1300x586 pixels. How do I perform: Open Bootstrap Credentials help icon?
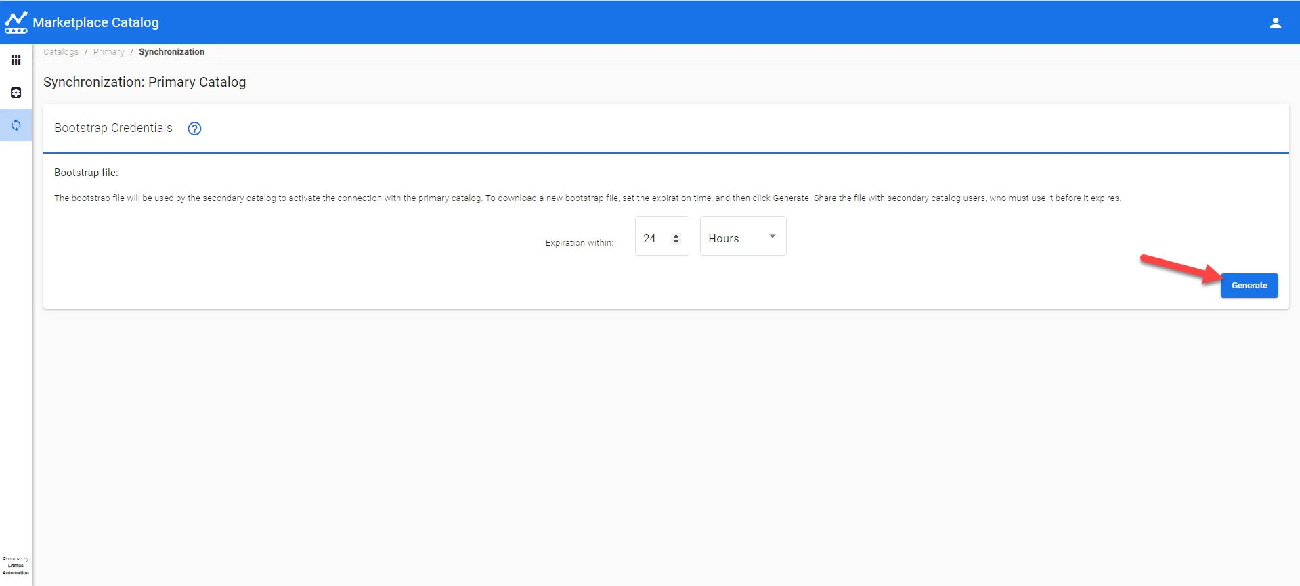(x=194, y=129)
